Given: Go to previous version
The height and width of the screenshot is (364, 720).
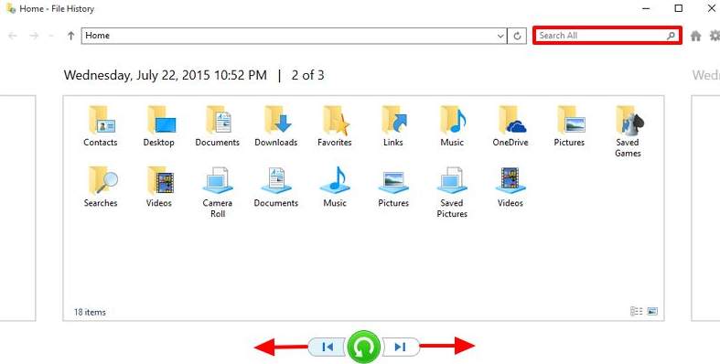Looking at the screenshot, I should point(327,347).
